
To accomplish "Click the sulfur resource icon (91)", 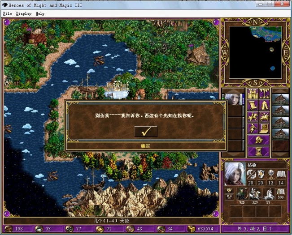I will click(x=100, y=229).
